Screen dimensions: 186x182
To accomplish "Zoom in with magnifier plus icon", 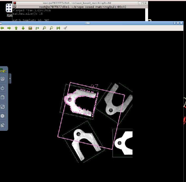I will pyautogui.click(x=44, y=28).
